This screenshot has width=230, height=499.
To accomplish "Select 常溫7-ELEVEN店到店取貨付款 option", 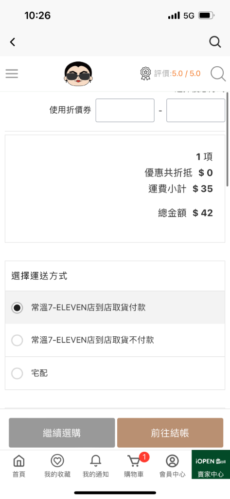I will click(x=115, y=308).
